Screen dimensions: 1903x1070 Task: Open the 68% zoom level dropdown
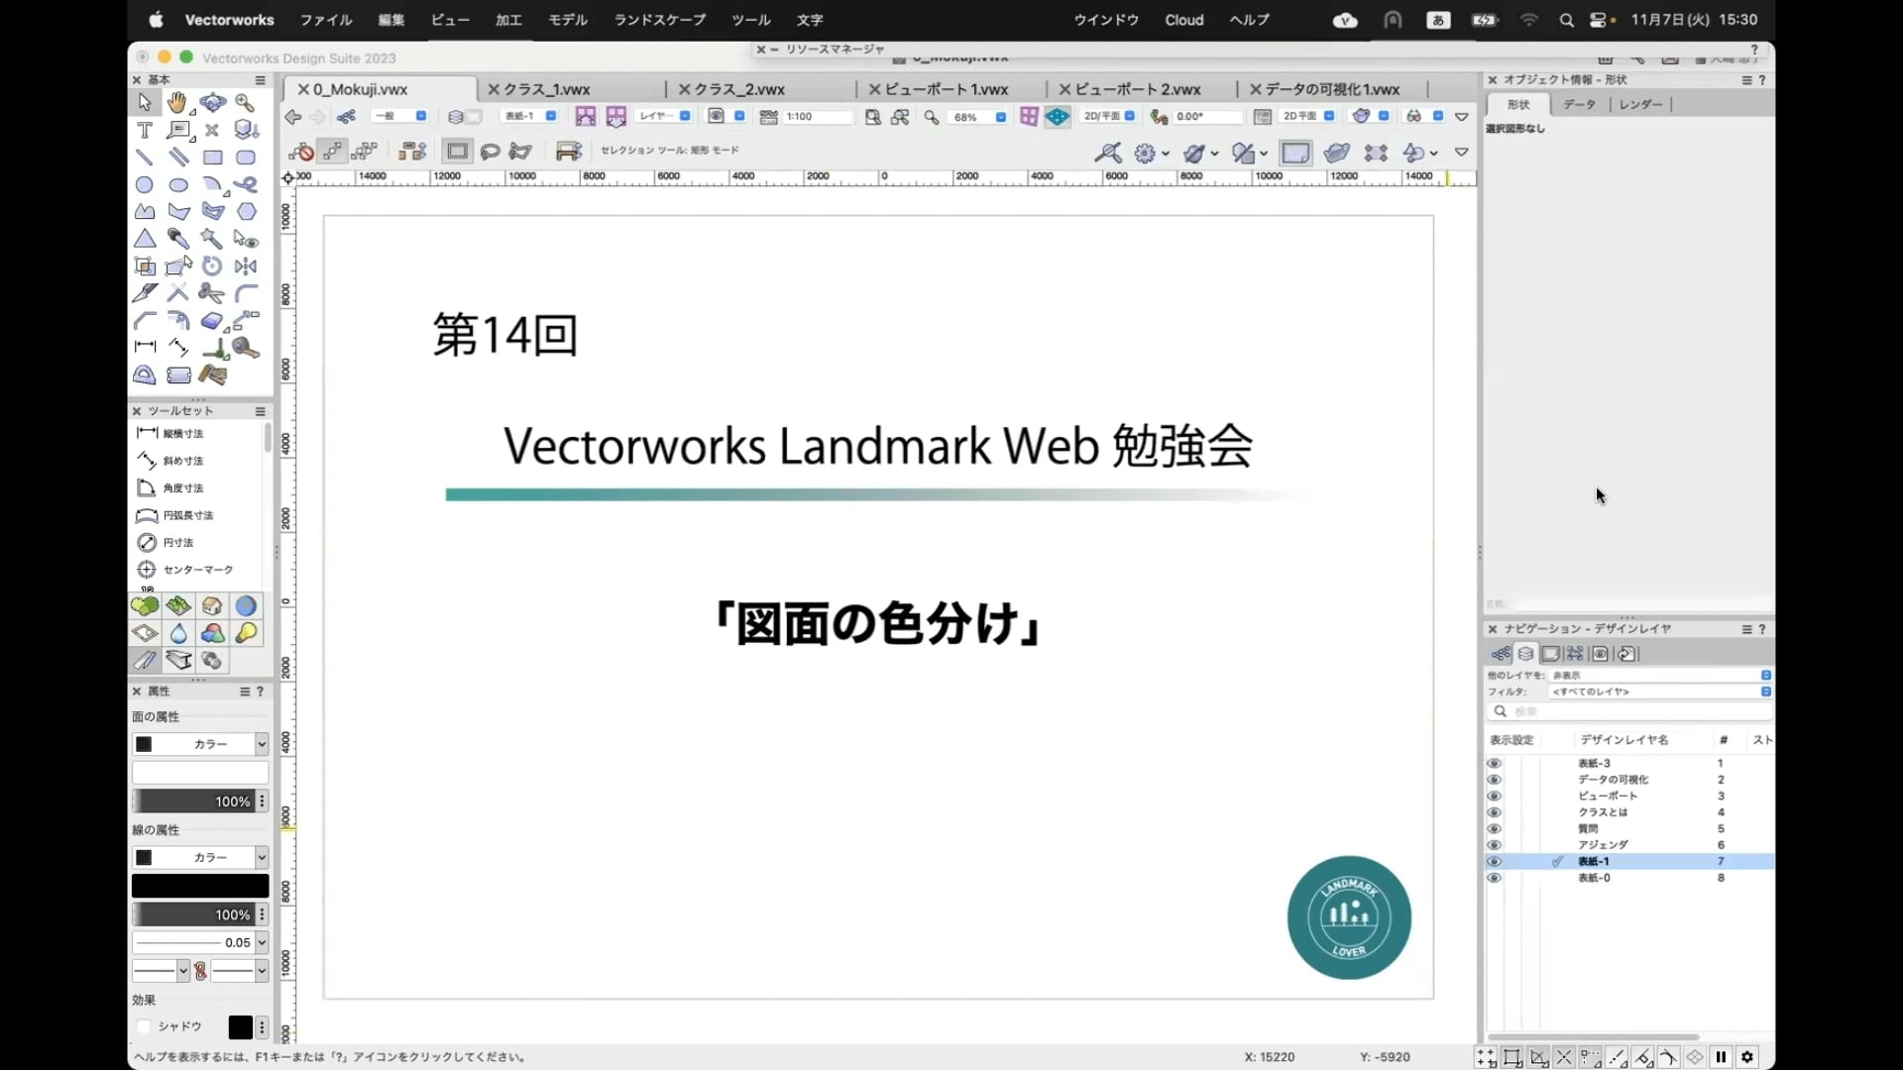pyautogui.click(x=977, y=117)
